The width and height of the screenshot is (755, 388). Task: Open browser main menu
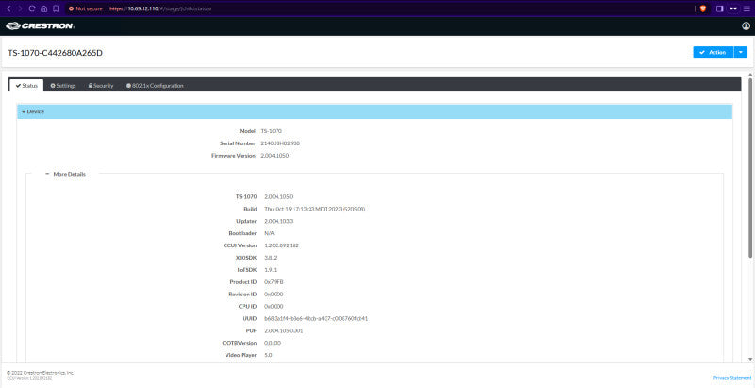(x=747, y=8)
